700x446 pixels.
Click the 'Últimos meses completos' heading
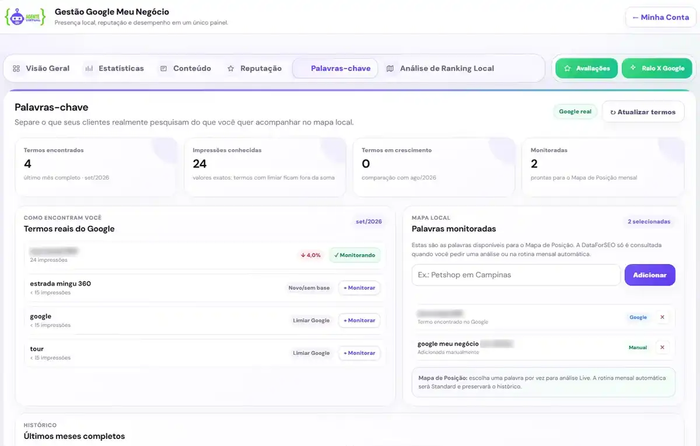pos(74,436)
